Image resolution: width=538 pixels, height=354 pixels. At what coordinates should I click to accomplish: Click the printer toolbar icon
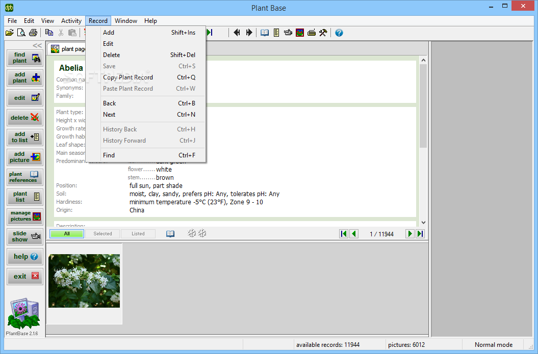point(33,33)
